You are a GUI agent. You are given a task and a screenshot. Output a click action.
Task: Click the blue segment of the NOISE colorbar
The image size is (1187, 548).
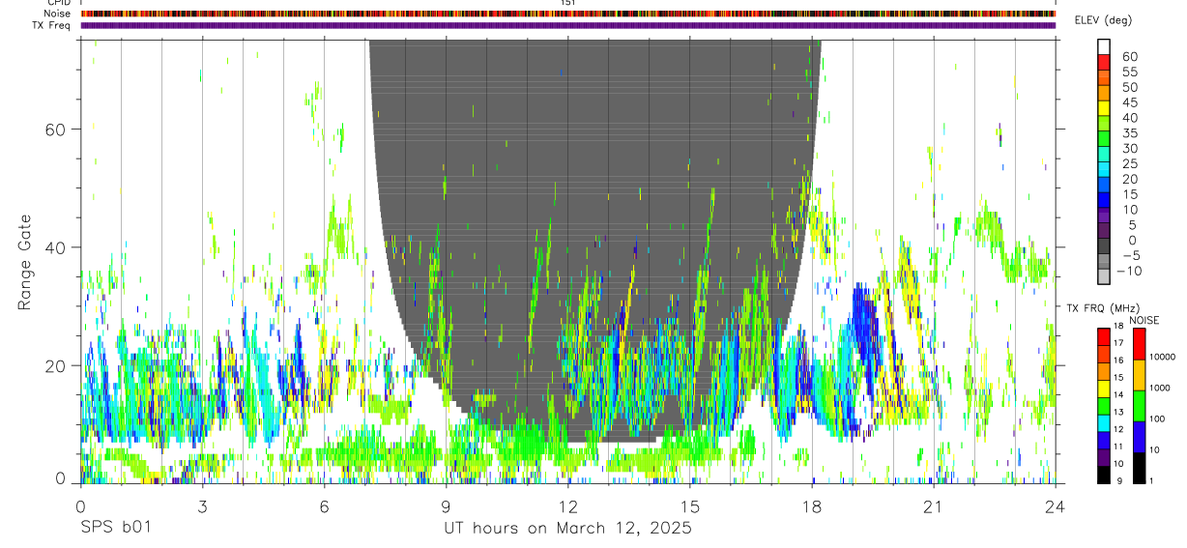coord(1138,436)
